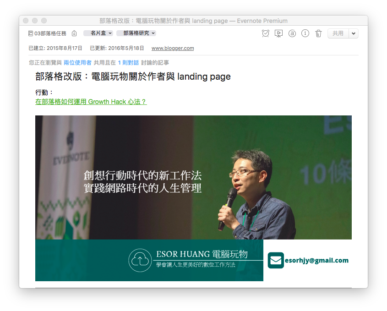Image resolution: width=387 pixels, height=311 pixels.
Task: Move note to trash icon
Action: pyautogui.click(x=318, y=33)
